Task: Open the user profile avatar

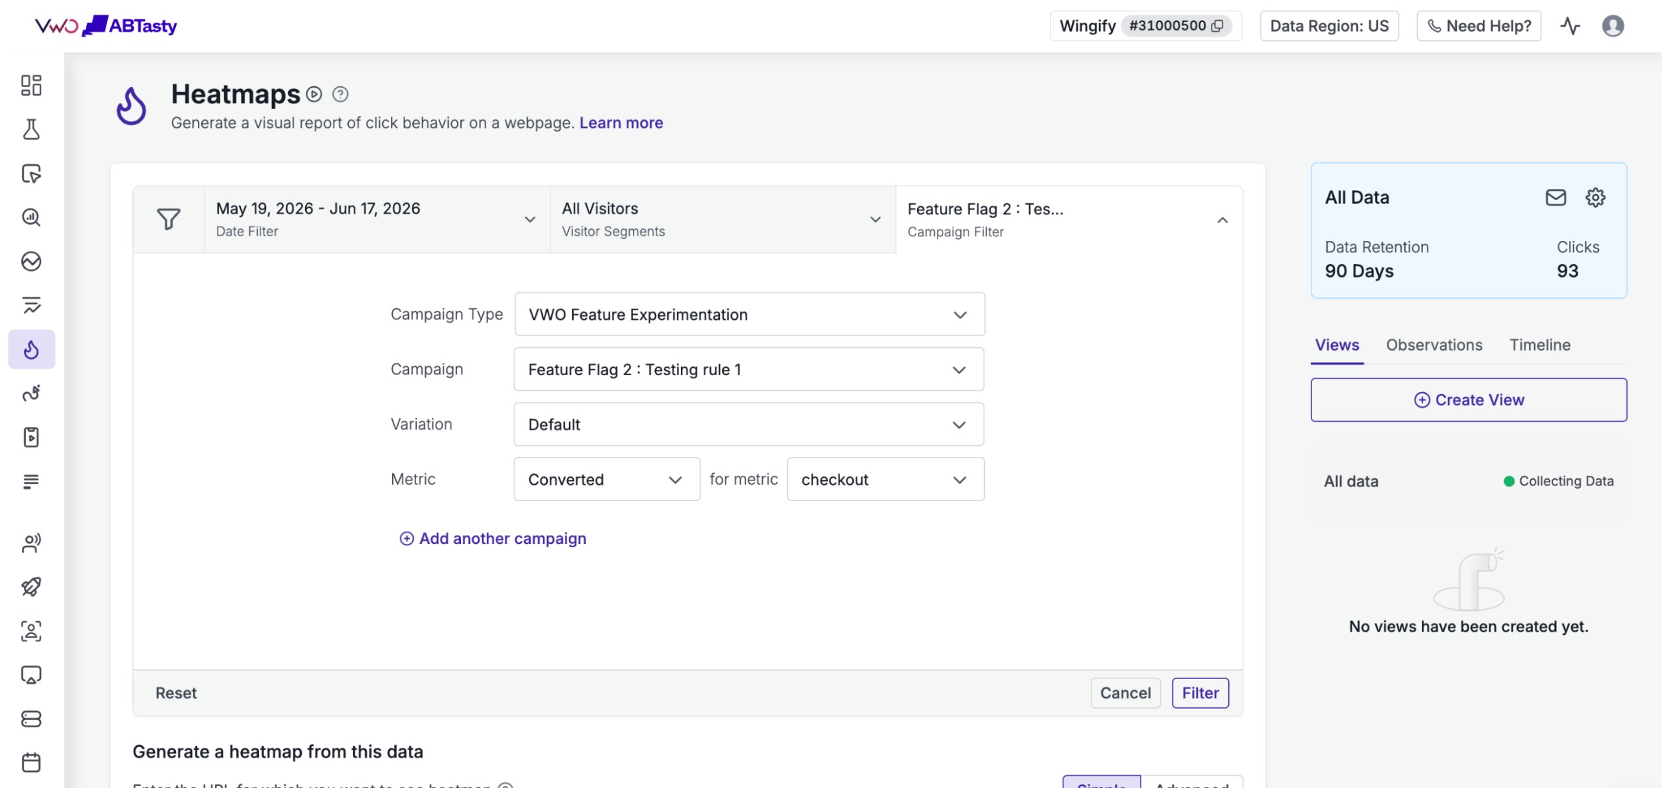Action: point(1613,26)
